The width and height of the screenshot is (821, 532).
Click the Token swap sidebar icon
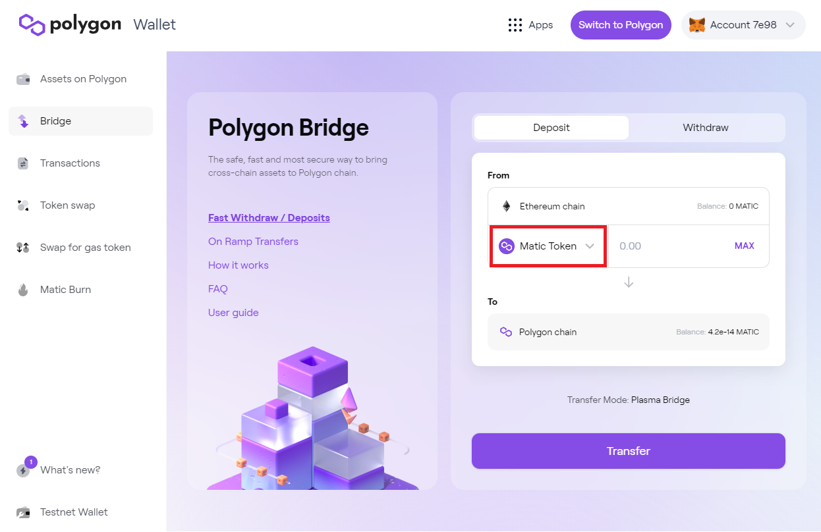(23, 205)
